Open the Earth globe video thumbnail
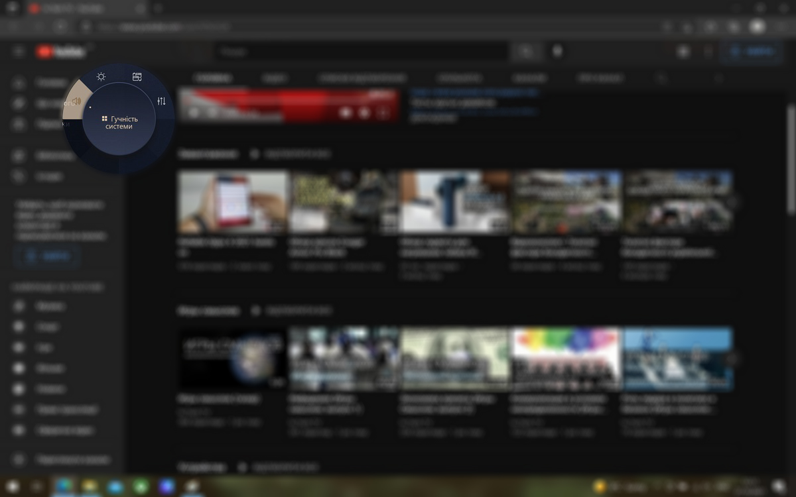The width and height of the screenshot is (796, 497). click(233, 359)
